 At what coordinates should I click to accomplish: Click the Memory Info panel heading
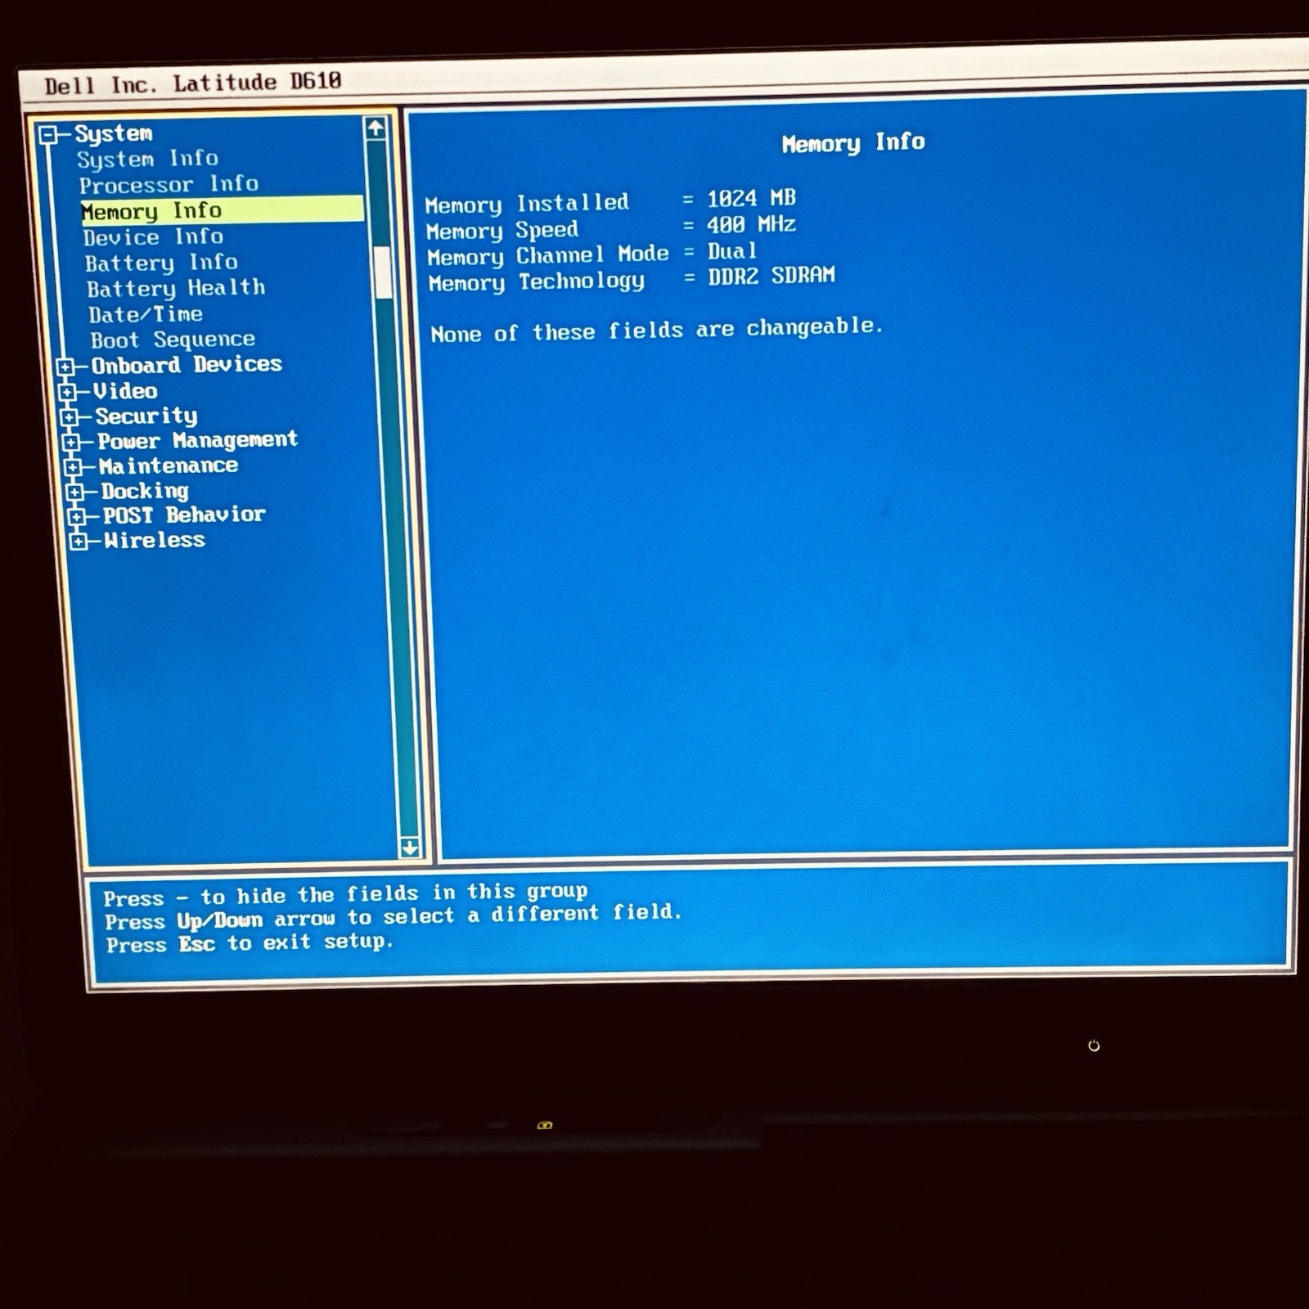coord(853,143)
